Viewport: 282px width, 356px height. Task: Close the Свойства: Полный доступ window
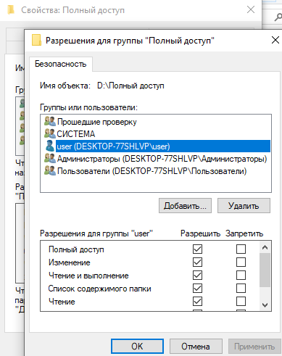point(251,9)
